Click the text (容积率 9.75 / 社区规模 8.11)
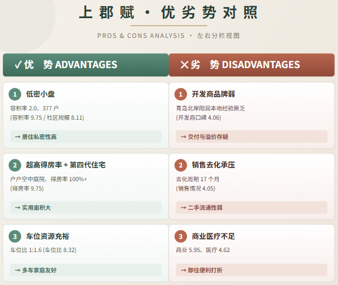The height and width of the screenshot is (285, 338). pos(47,118)
